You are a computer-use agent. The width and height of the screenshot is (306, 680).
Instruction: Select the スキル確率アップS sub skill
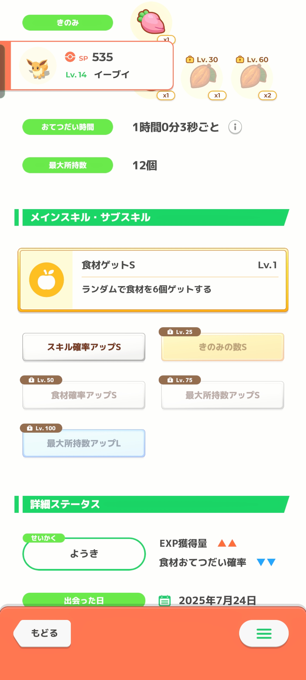tap(84, 347)
